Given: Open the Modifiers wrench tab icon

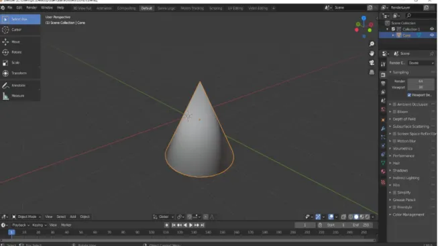Looking at the screenshot, I should pyautogui.click(x=383, y=129).
